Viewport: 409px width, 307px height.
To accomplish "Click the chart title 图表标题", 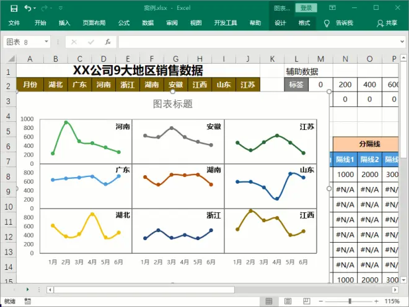I will [x=172, y=104].
